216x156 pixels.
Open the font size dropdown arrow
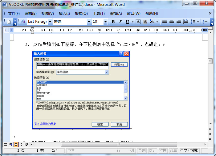pyautogui.click(x=105, y=22)
